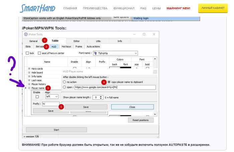The image size is (234, 152).
Task: Enable the Player name HUD checkbox
Action: coord(37,97)
